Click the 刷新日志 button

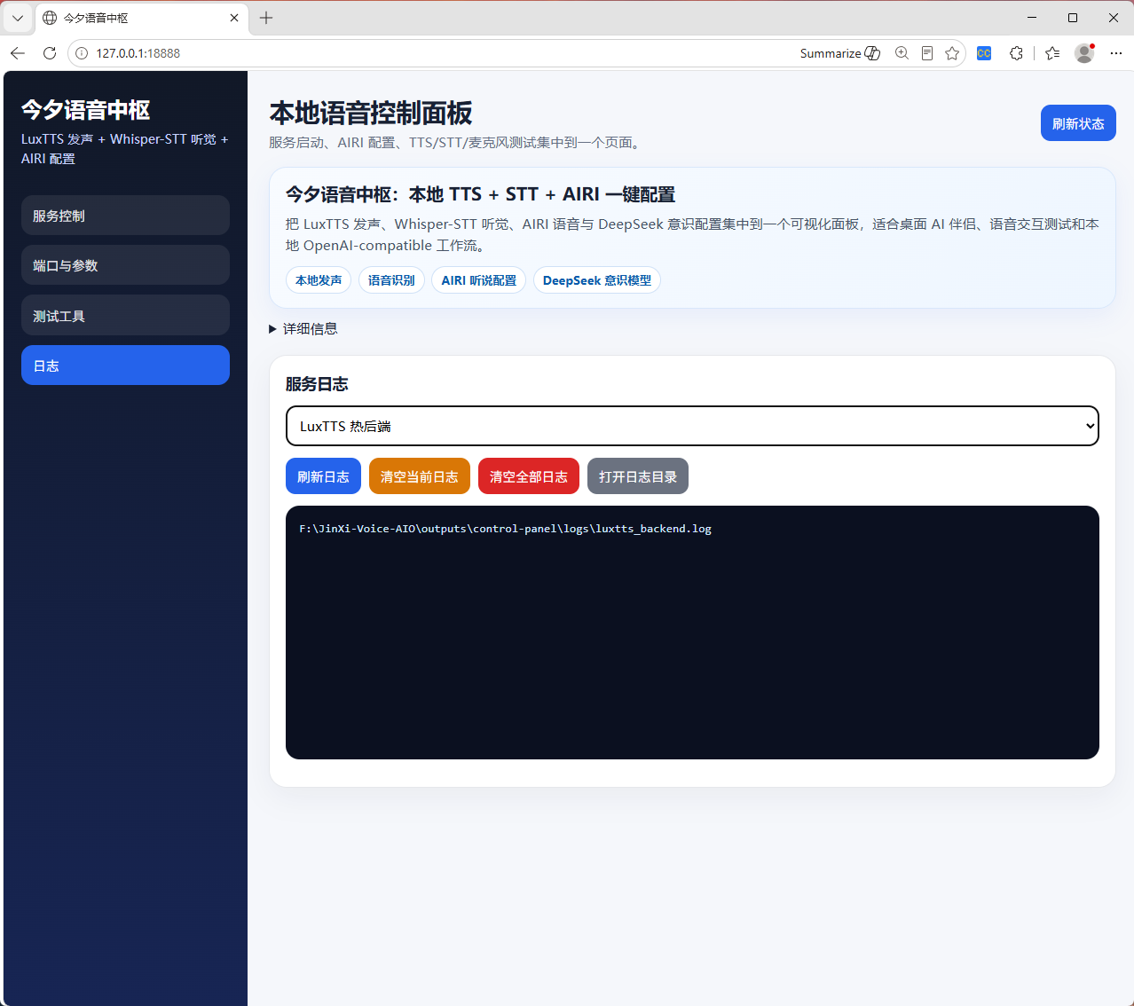coord(323,476)
